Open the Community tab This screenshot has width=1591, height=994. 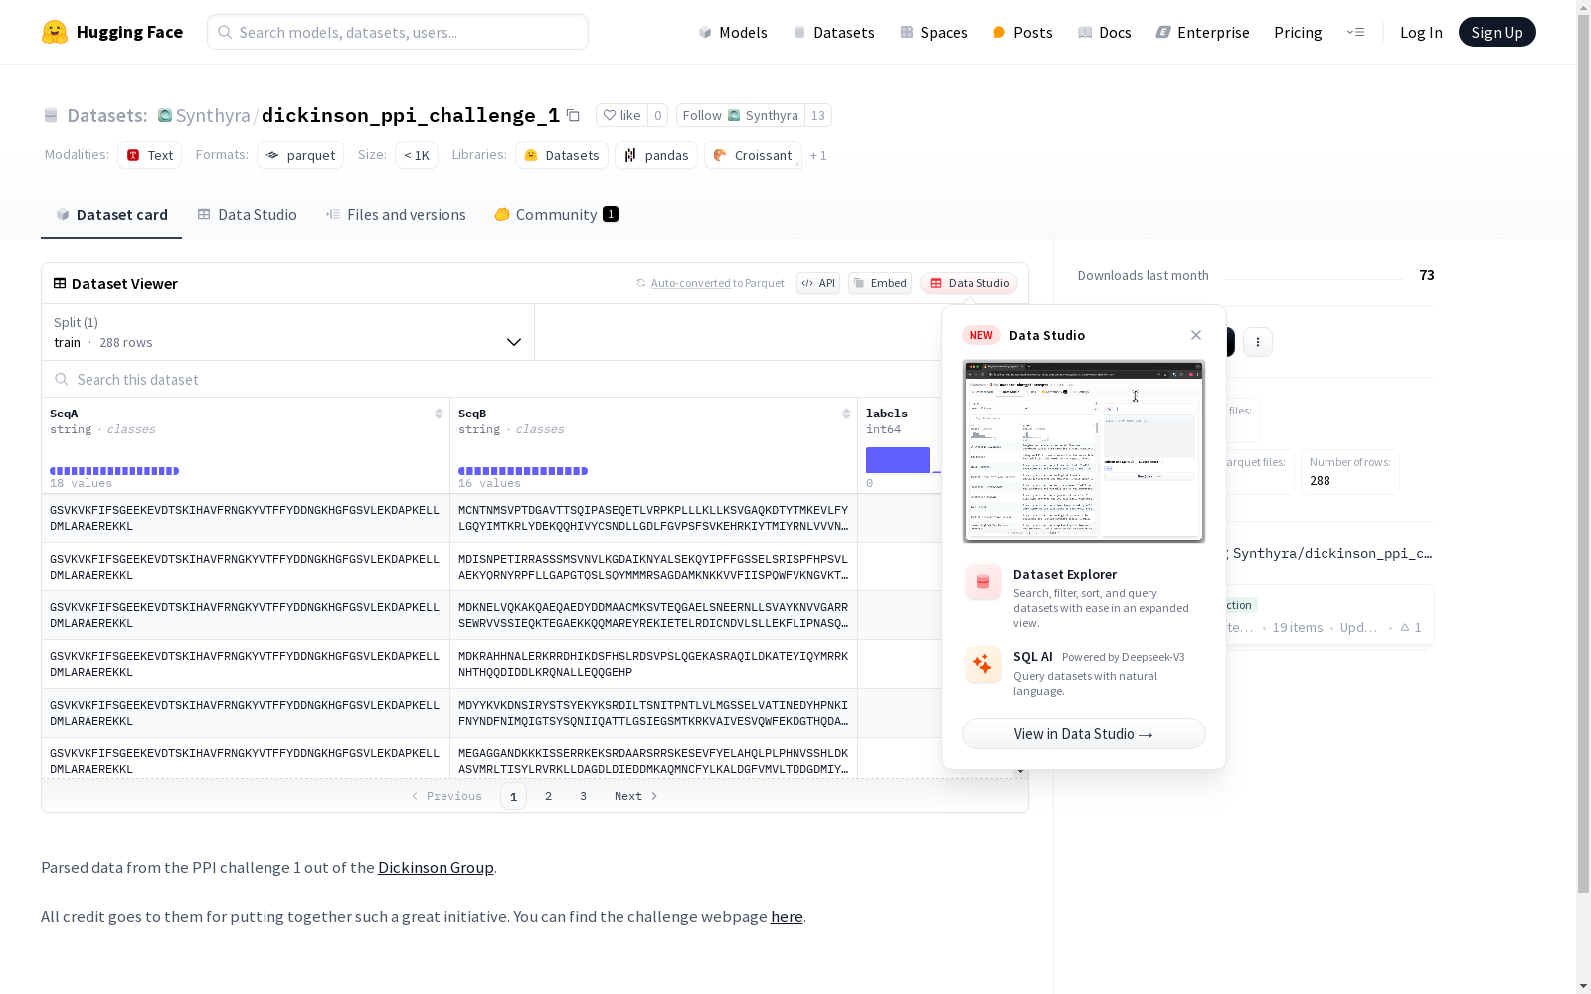(x=556, y=214)
